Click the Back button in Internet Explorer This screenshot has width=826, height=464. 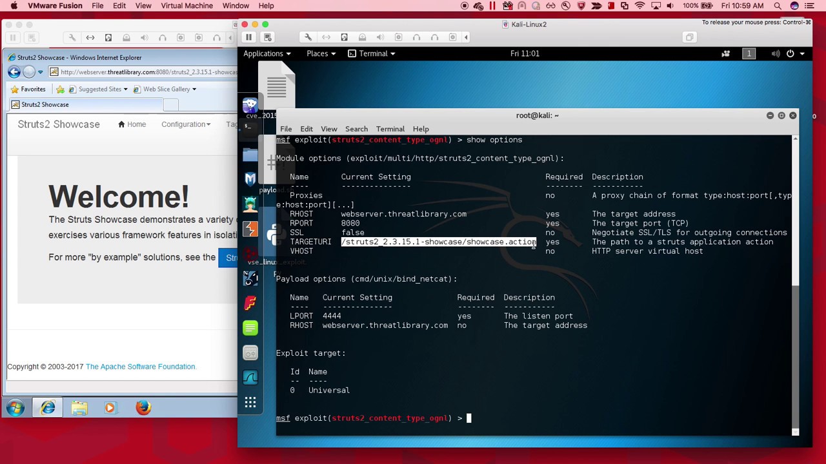[14, 72]
